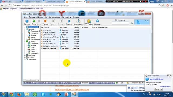This screenshot has height=97, width=173.
Task: Open Yandex icon in taskbar
Action: 66,95
